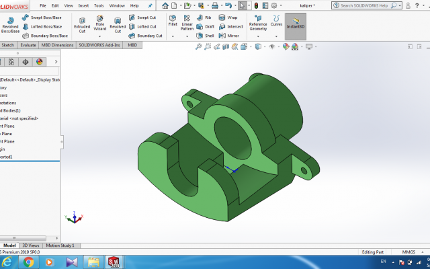Open Internet Explorer from the taskbar
This screenshot has height=269, width=430.
7,262
